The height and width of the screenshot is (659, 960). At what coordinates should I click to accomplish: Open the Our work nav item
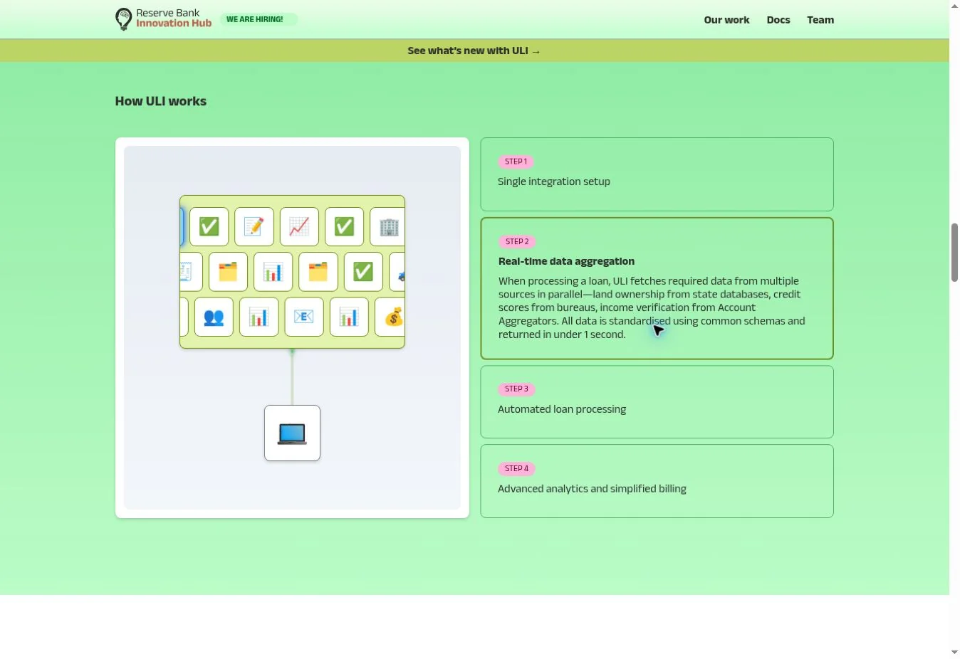(726, 20)
